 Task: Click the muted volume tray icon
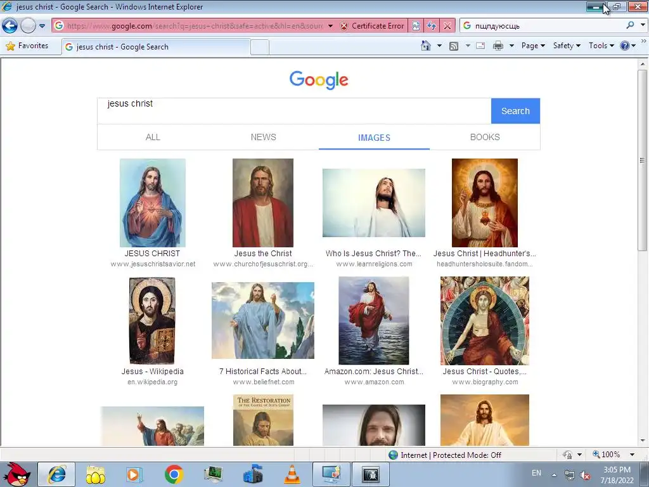pos(585,476)
